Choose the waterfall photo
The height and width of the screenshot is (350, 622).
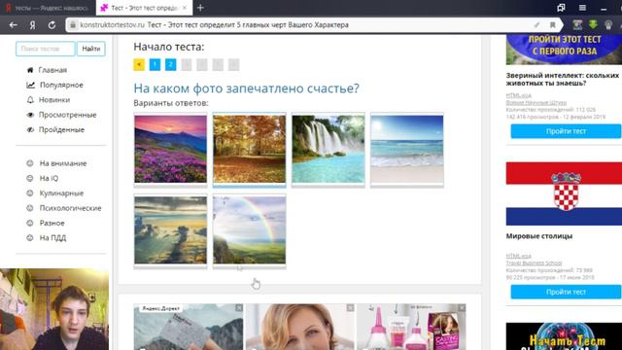pyautogui.click(x=328, y=149)
